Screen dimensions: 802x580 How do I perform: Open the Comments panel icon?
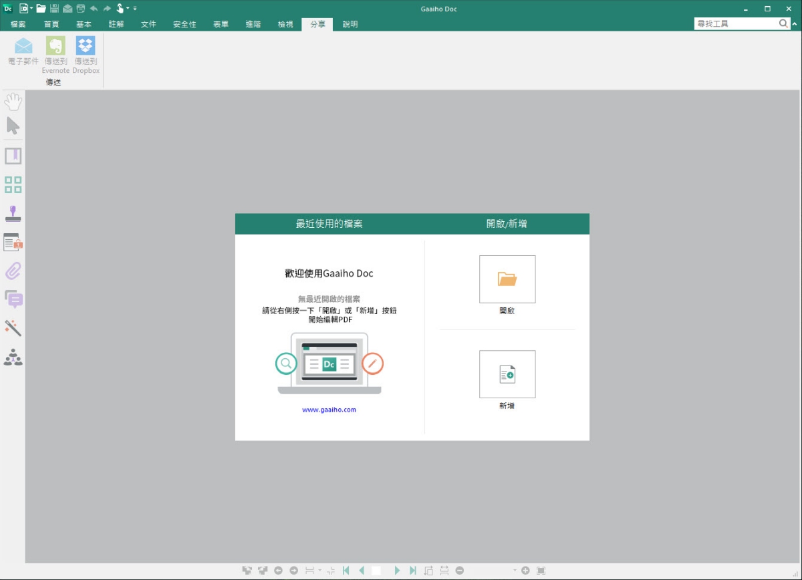(13, 299)
